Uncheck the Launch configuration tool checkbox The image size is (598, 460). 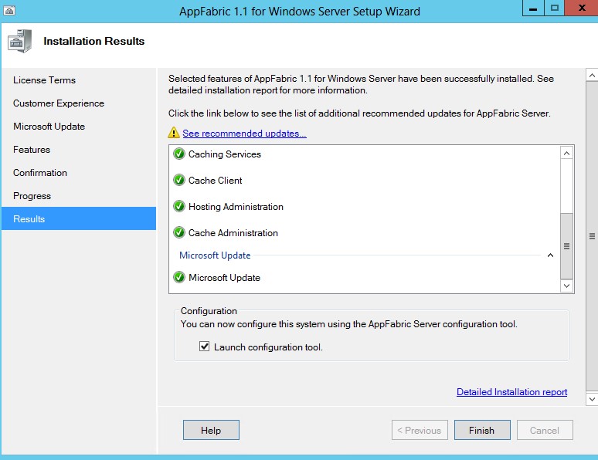tap(205, 347)
